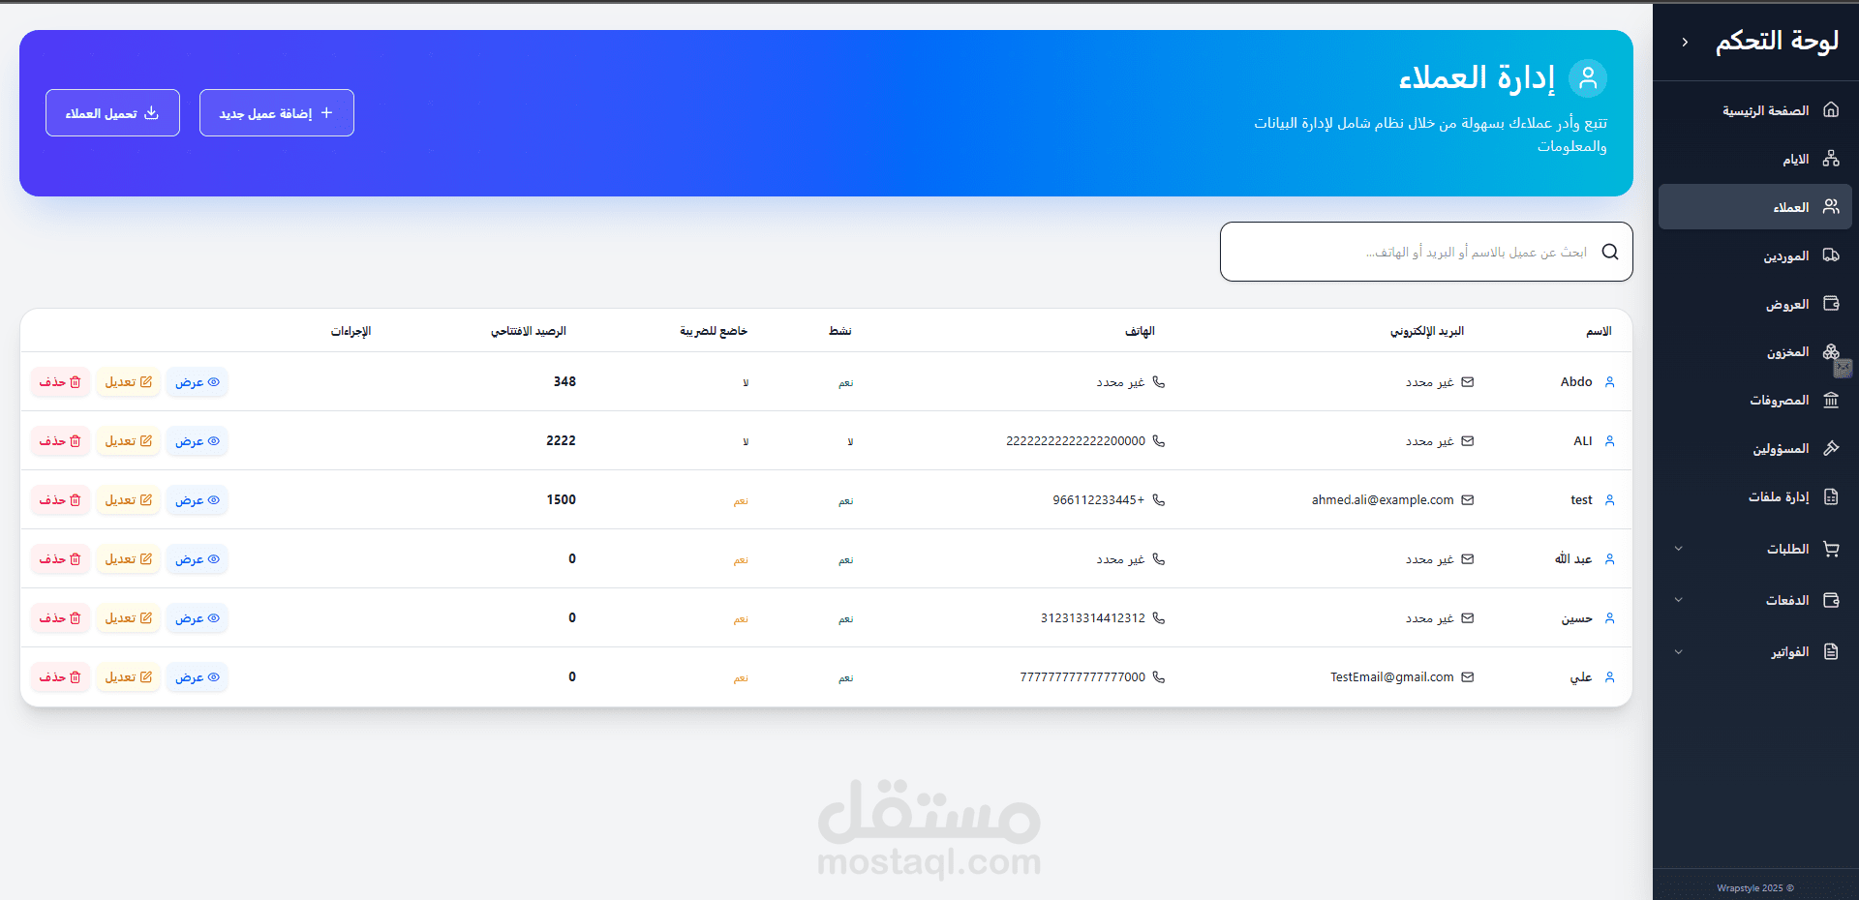This screenshot has height=900, width=1859.
Task: Click عرض for customer علي
Action: [198, 677]
